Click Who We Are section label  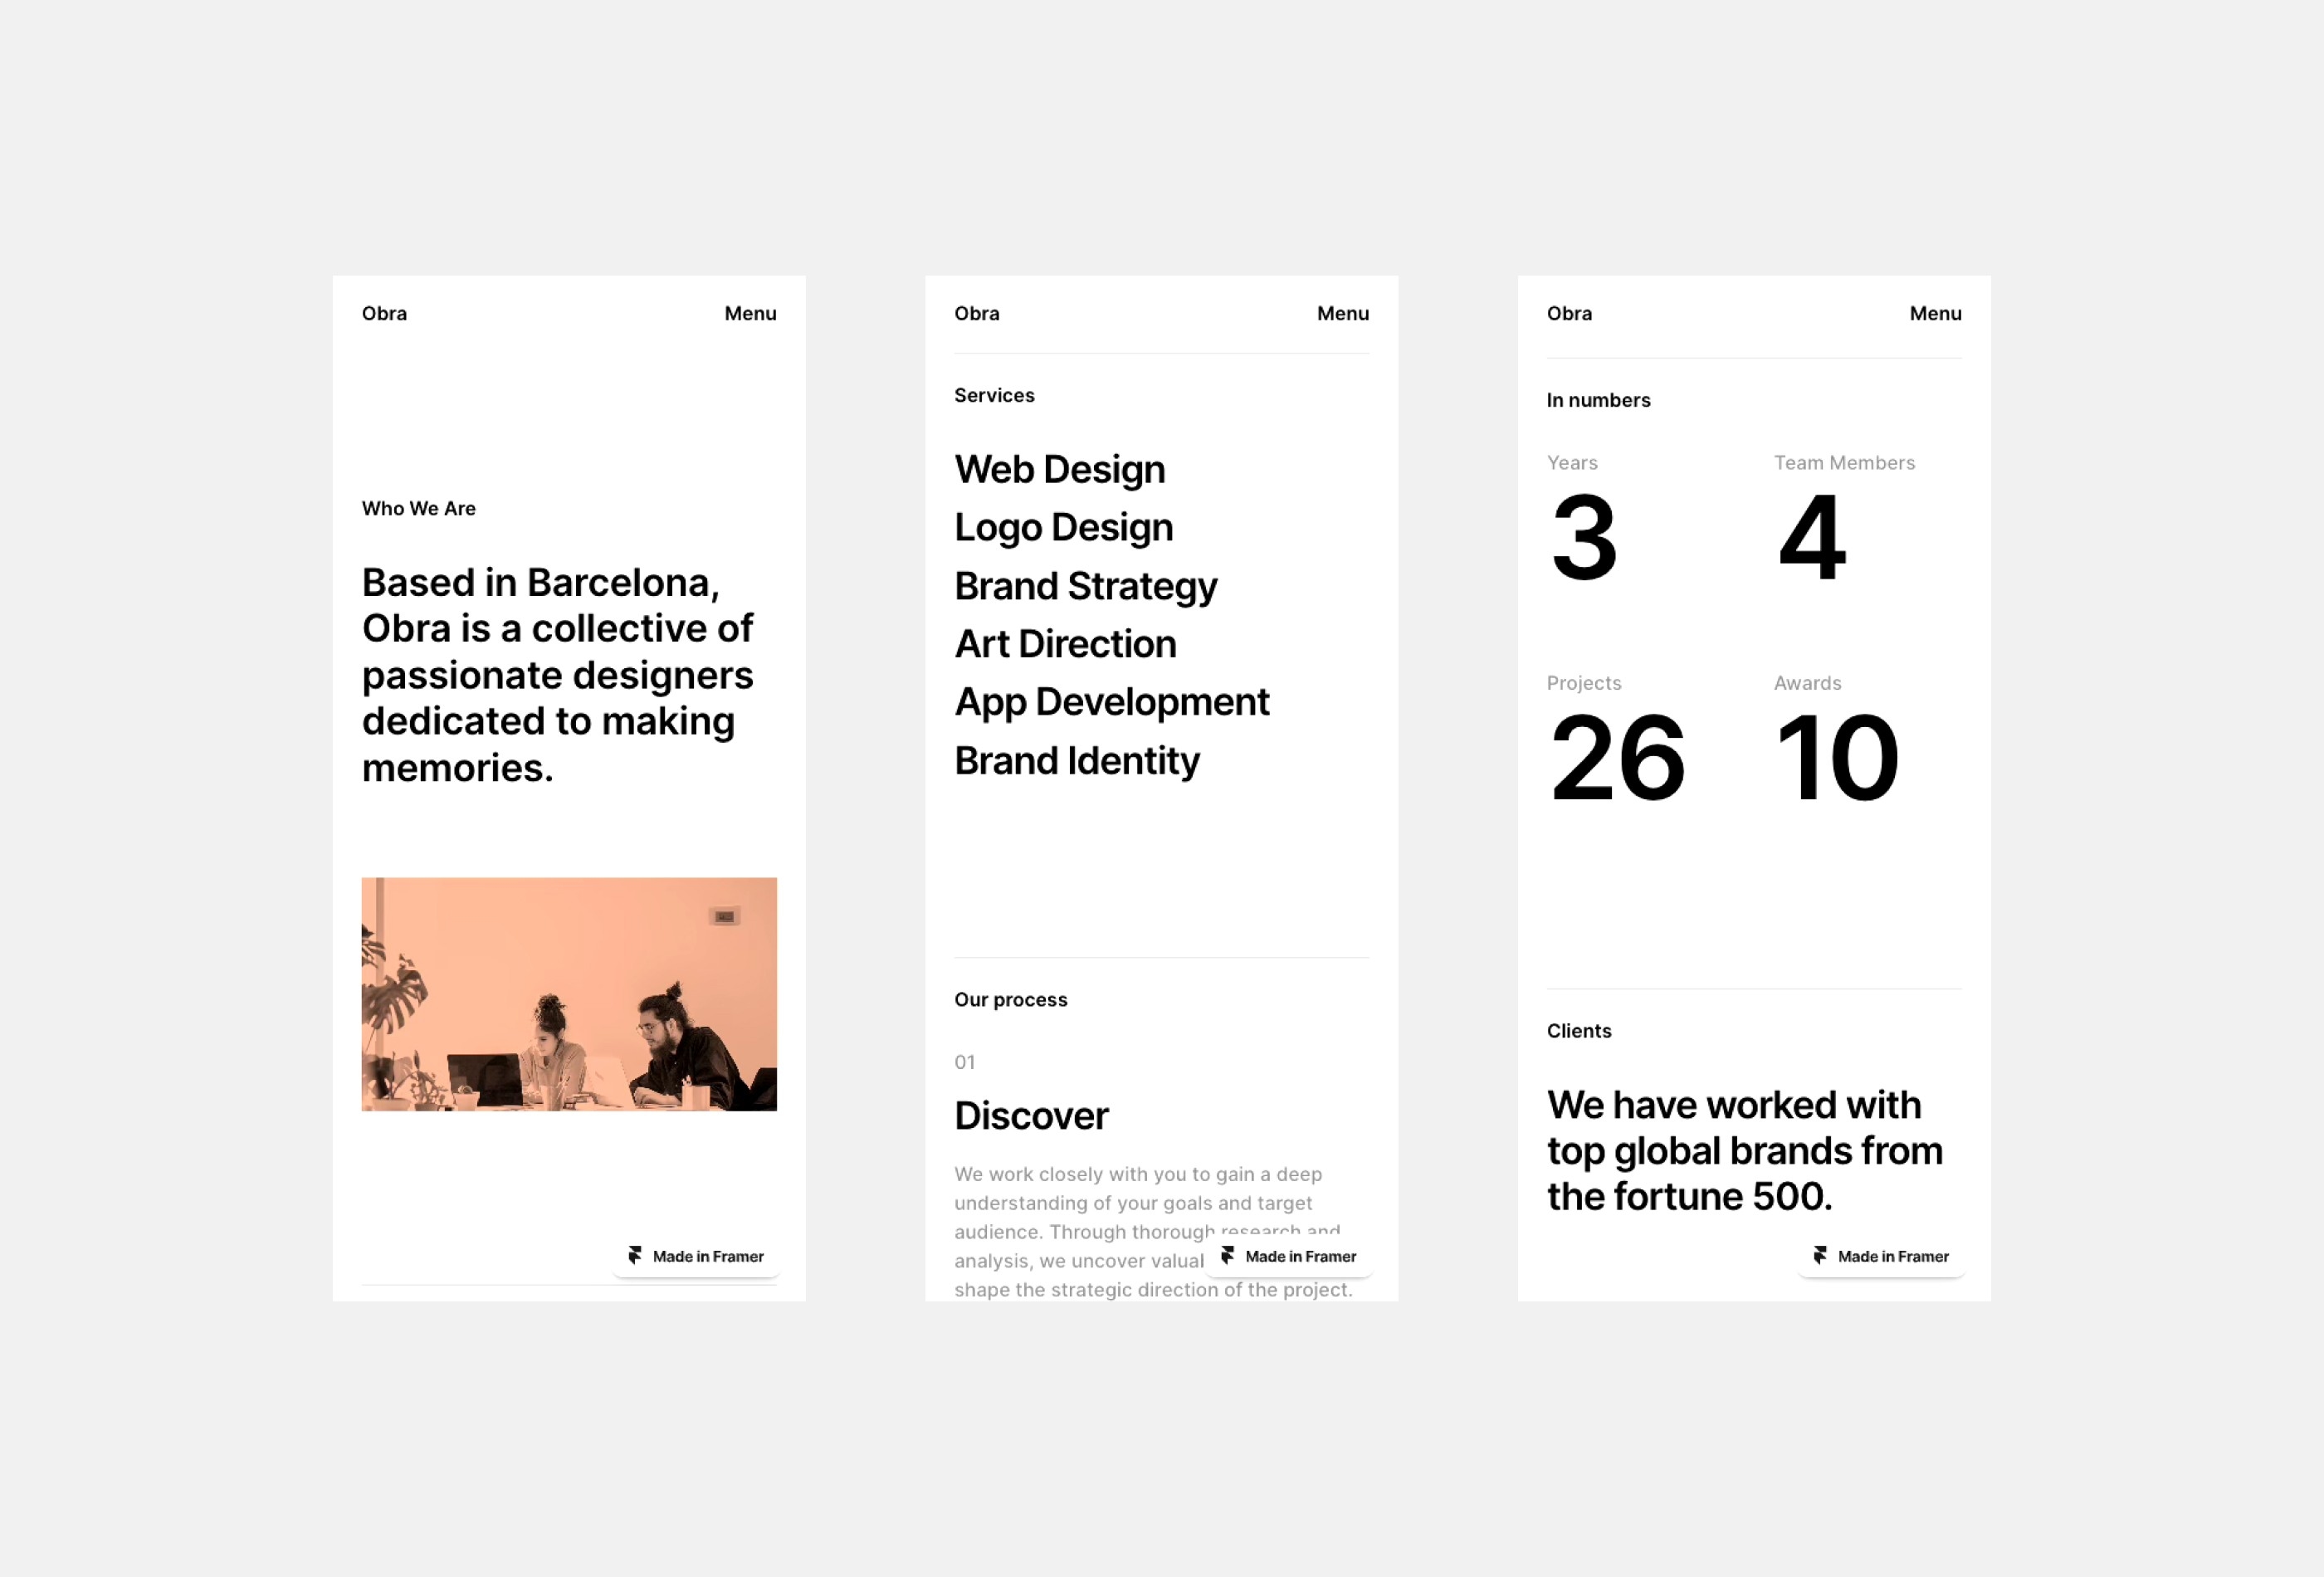tap(417, 509)
